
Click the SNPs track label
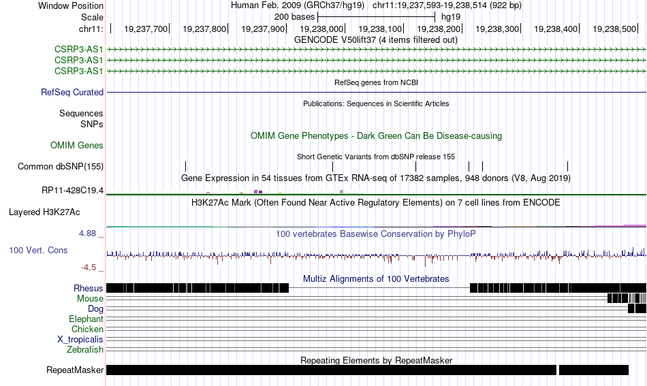coord(92,124)
